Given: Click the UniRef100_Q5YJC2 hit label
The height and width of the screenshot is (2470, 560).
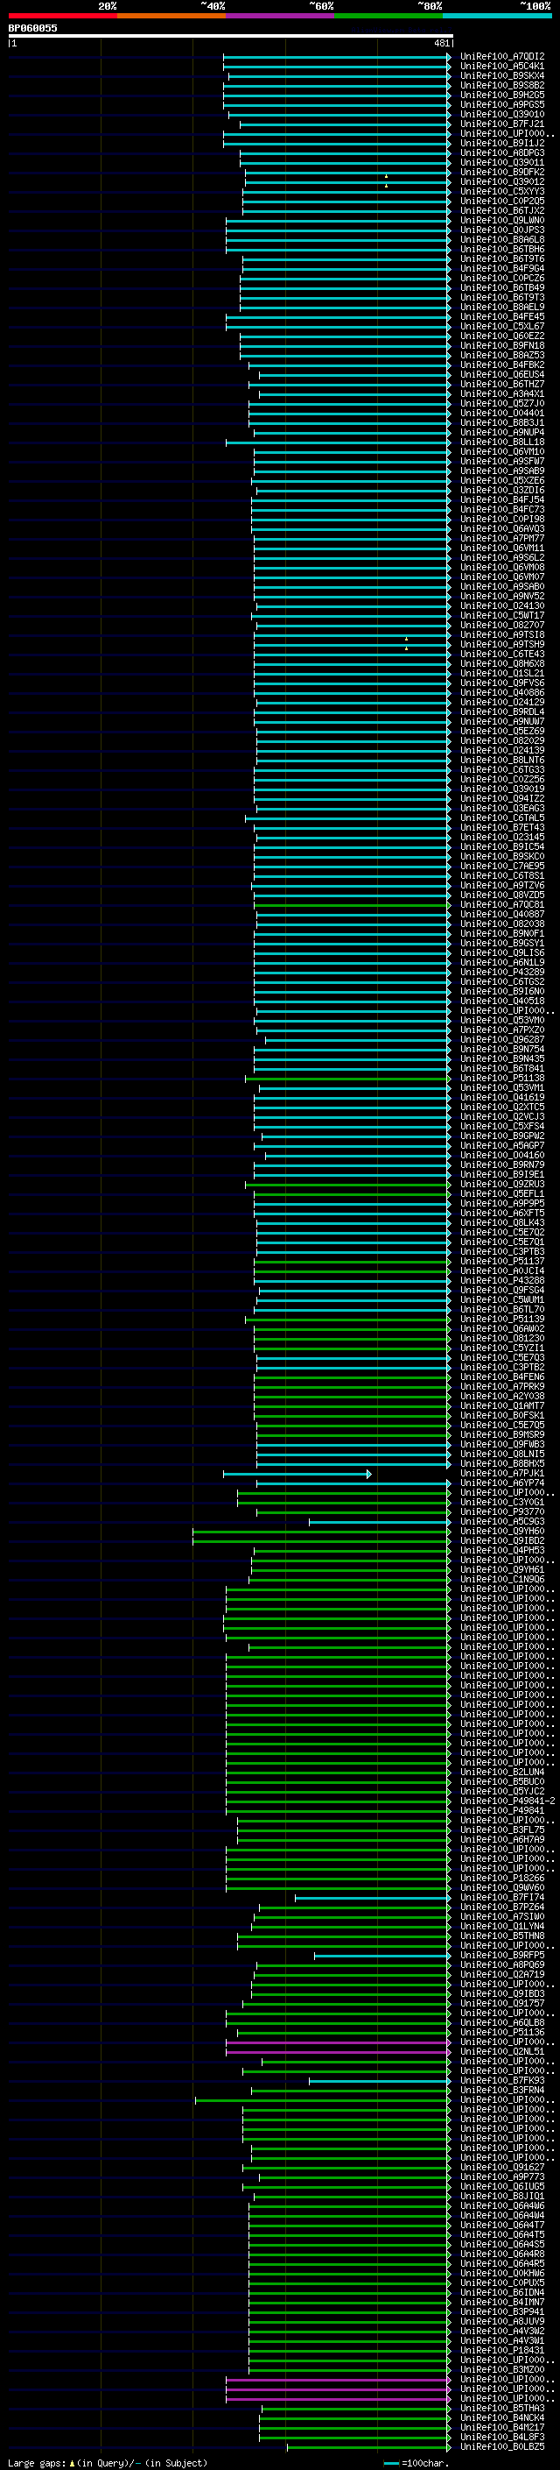Looking at the screenshot, I should [x=501, y=1791].
